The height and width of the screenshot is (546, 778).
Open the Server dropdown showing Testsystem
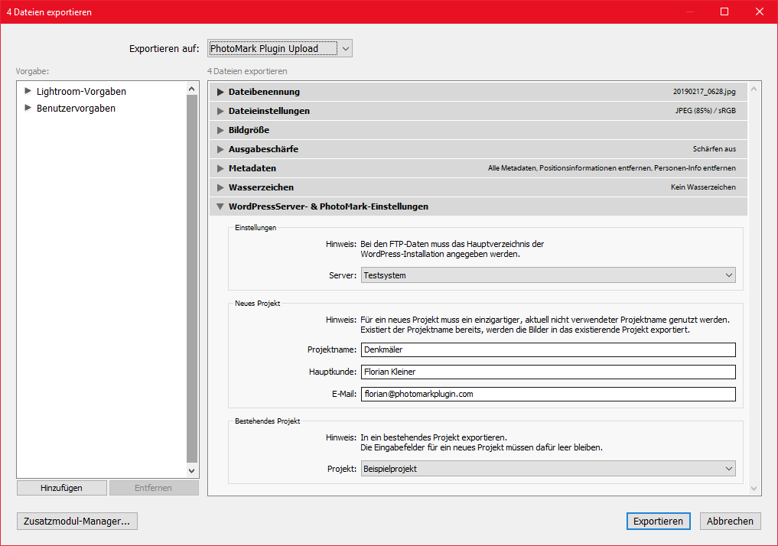549,275
